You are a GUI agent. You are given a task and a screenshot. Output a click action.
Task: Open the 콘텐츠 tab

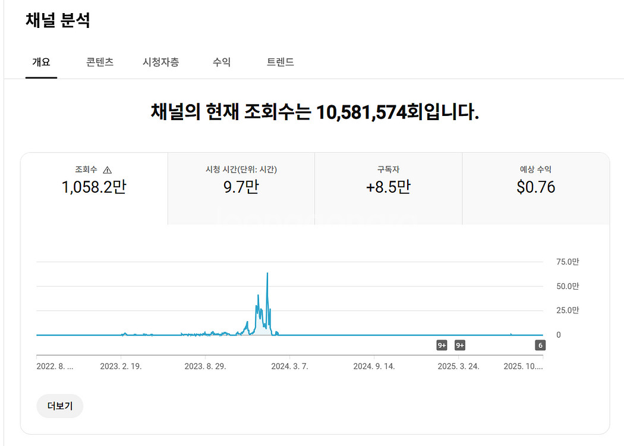(x=100, y=62)
